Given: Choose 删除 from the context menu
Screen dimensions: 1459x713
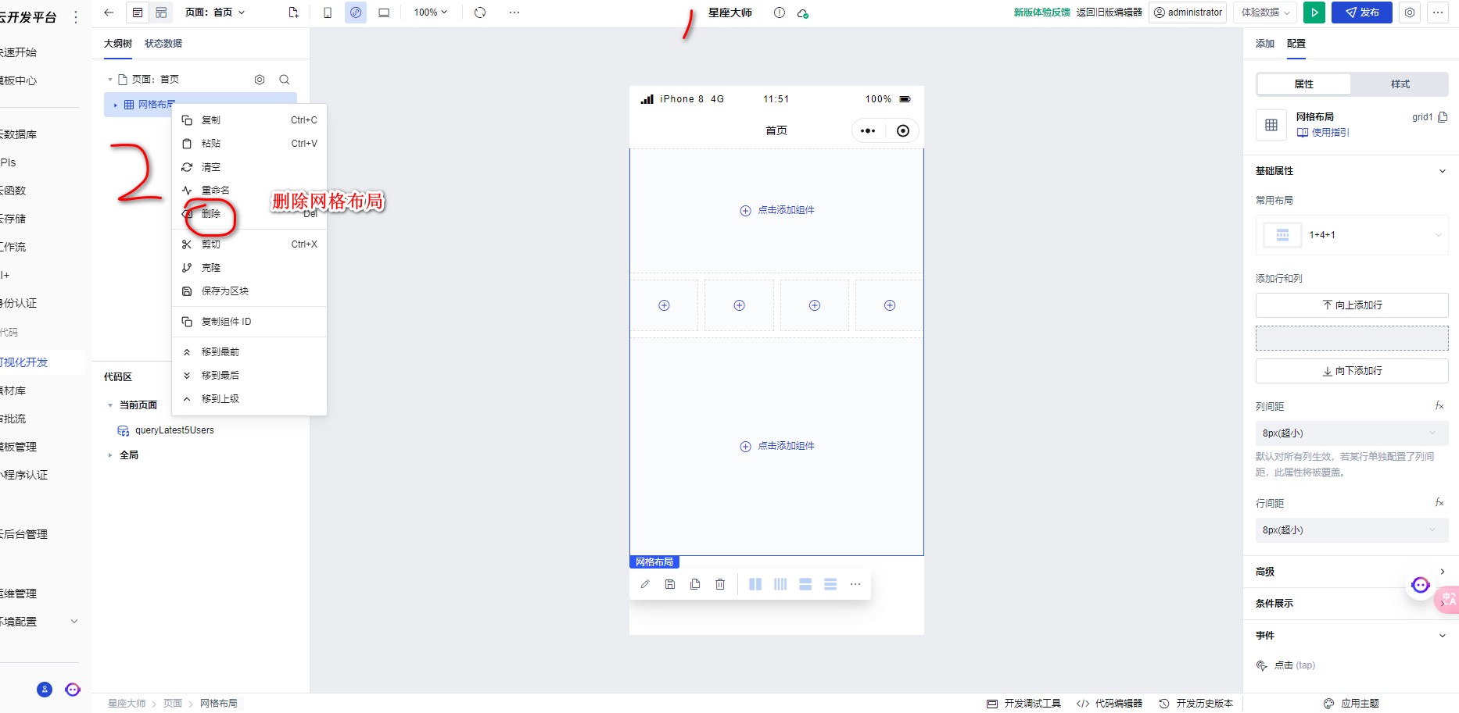Looking at the screenshot, I should pos(249,213).
